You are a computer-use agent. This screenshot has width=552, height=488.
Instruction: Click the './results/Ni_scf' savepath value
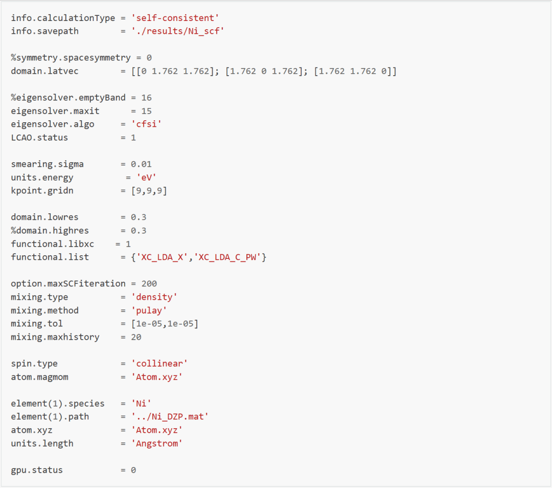pos(177,31)
